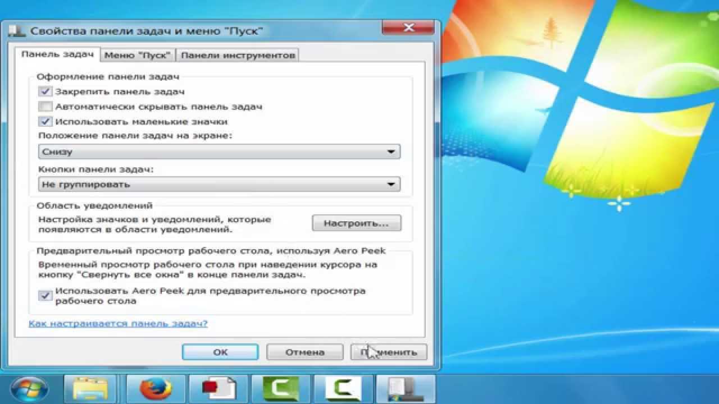Open the Windows Start menu orb

pyautogui.click(x=30, y=389)
